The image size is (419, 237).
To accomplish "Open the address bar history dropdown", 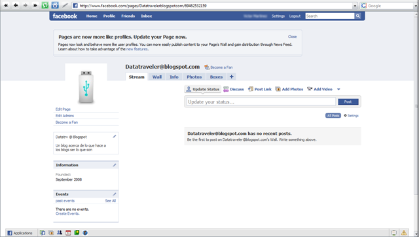I will click(355, 6).
